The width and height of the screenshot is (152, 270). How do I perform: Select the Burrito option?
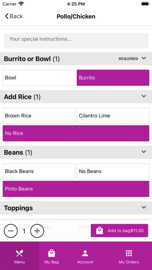[113, 78]
